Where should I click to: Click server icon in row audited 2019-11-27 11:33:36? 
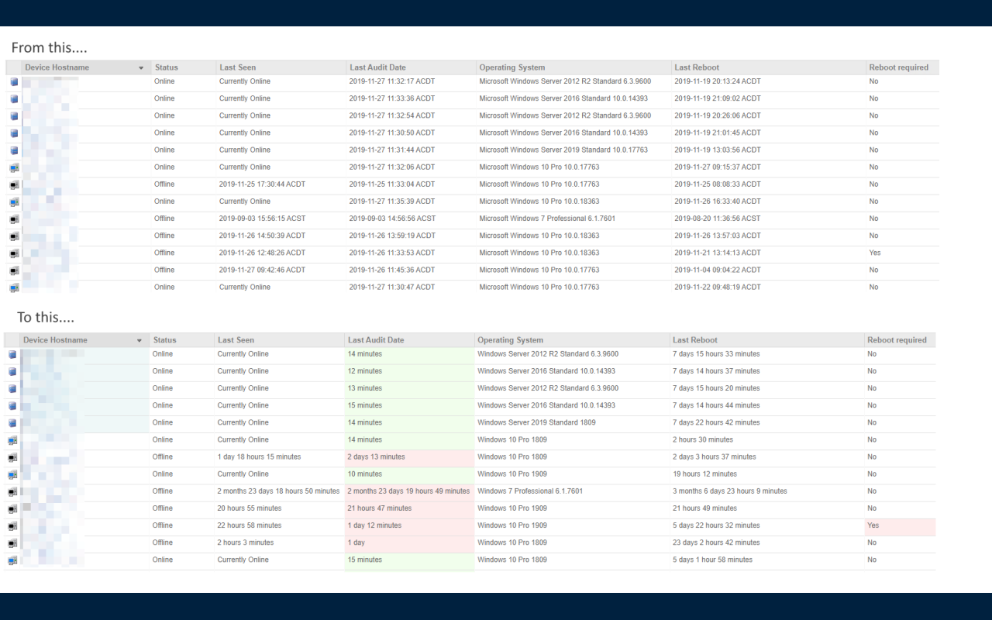14,98
